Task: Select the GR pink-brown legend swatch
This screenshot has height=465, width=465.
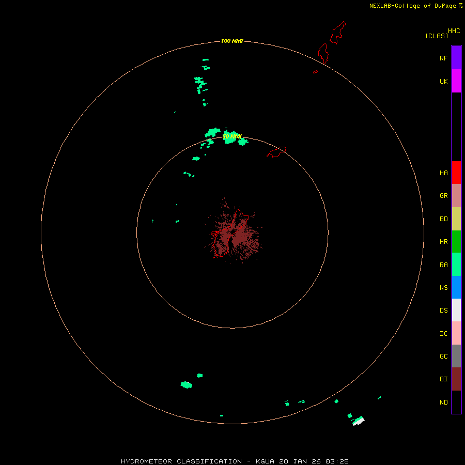Action: tap(456, 196)
